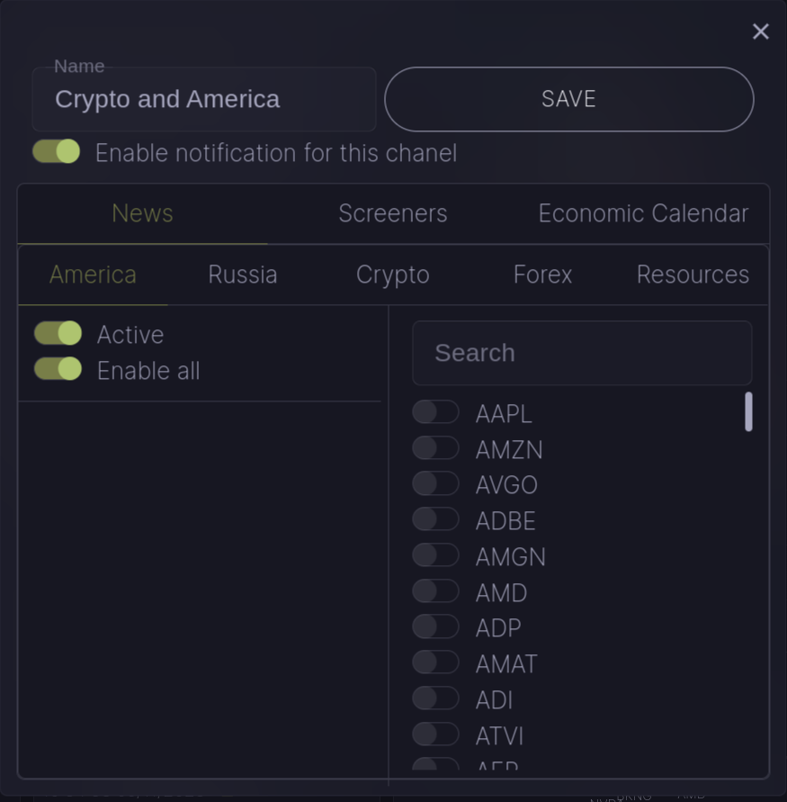Enable the AAPL ticker toggle
This screenshot has height=802, width=787.
(435, 412)
